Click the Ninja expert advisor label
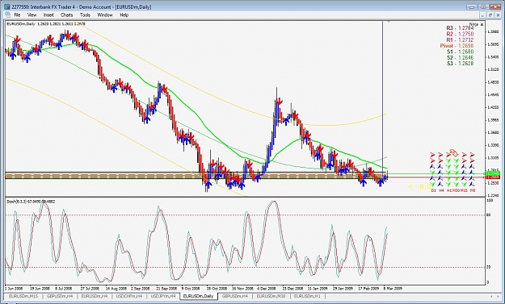The height and width of the screenshot is (304, 505). (473, 24)
